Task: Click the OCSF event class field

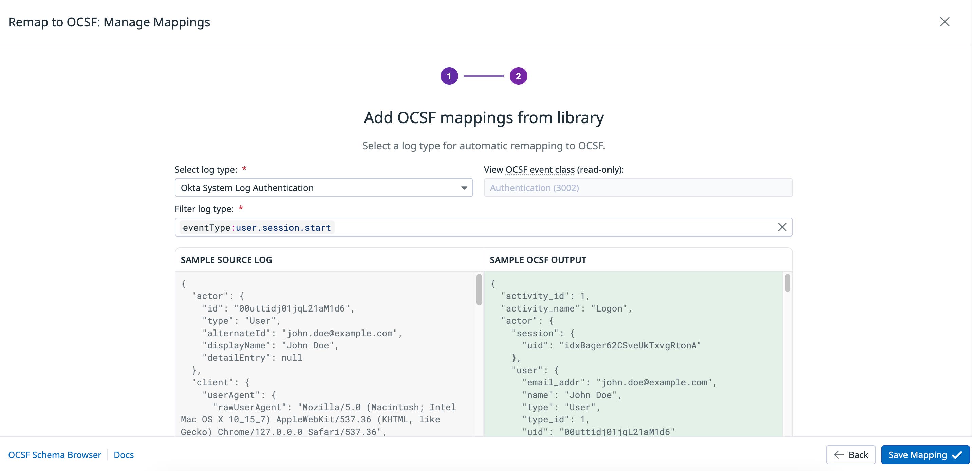Action: click(638, 188)
